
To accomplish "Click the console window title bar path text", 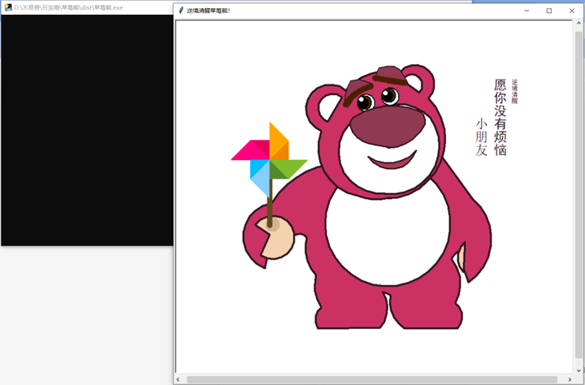I will click(68, 7).
